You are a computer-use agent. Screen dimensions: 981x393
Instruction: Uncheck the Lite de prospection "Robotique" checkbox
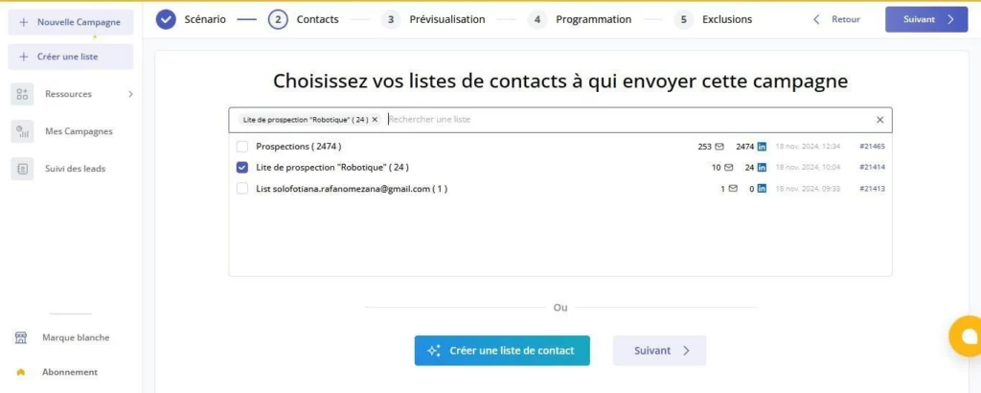click(x=242, y=168)
